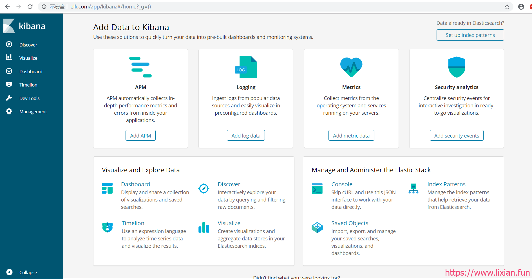This screenshot has width=532, height=279.
Task: View site info via insecure warning icon
Action: (x=44, y=7)
